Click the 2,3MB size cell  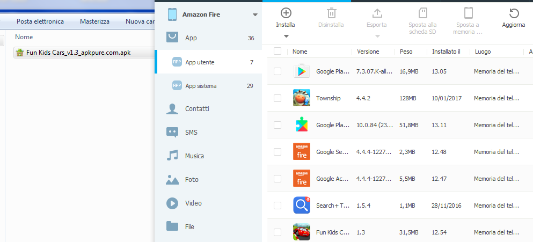(407, 152)
